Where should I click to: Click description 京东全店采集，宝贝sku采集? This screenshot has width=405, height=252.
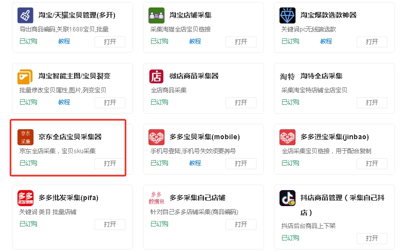pyautogui.click(x=57, y=151)
